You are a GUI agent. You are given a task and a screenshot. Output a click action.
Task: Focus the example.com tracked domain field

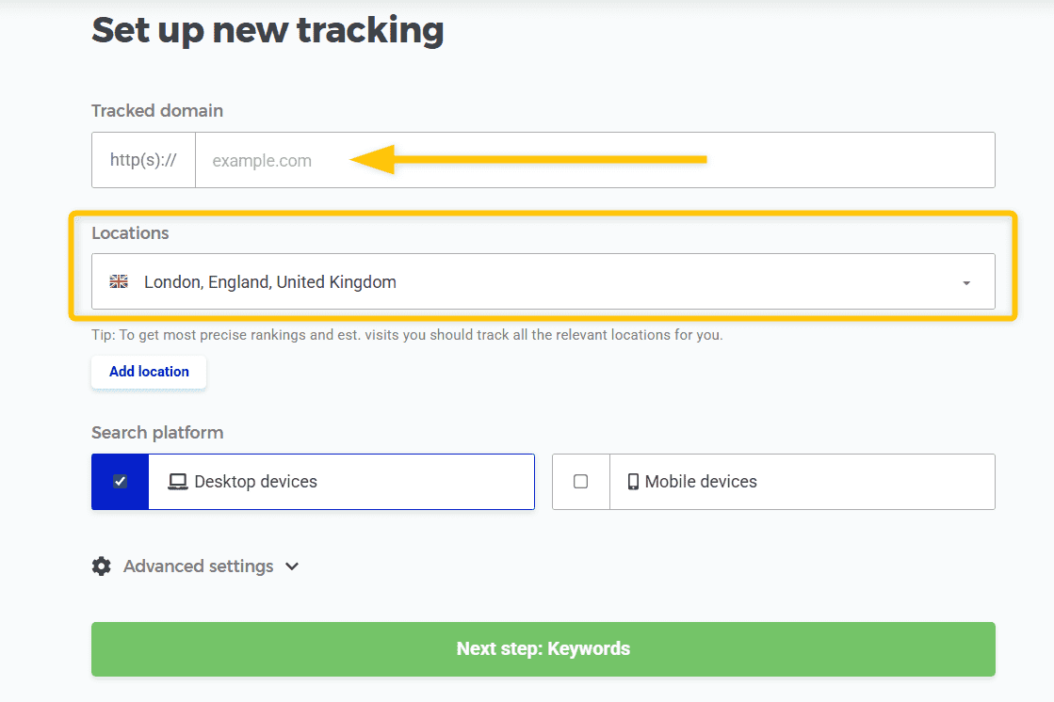pyautogui.click(x=593, y=161)
